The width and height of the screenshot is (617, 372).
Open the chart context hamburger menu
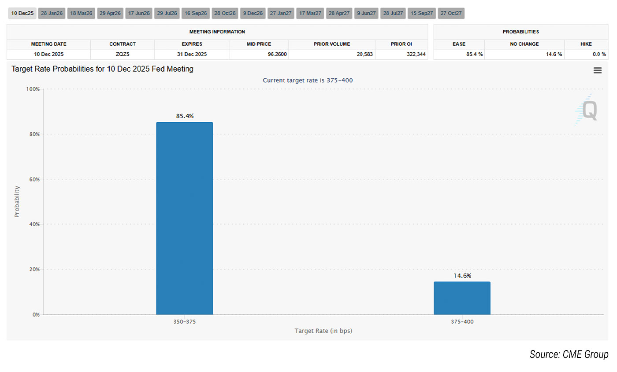pyautogui.click(x=597, y=70)
